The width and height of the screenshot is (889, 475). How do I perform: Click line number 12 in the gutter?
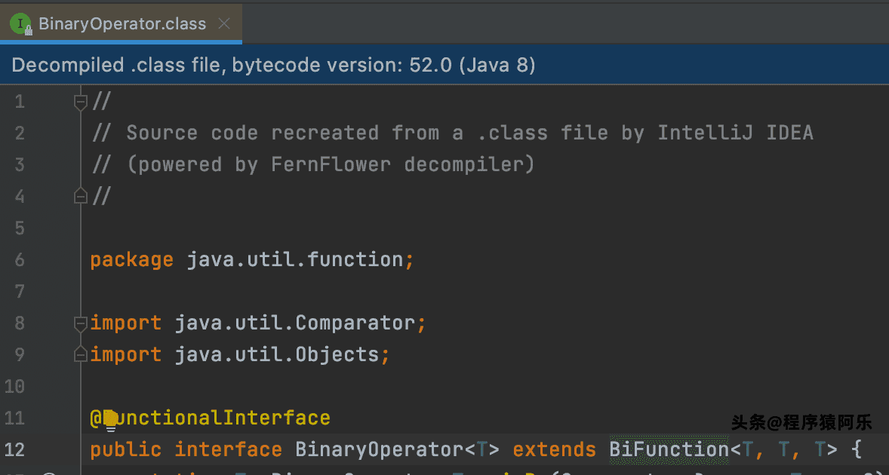pyautogui.click(x=14, y=449)
